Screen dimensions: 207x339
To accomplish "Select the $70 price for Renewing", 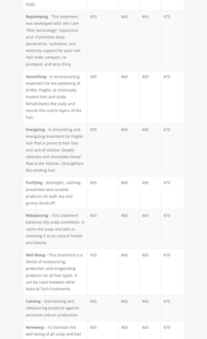I will point(167,327).
